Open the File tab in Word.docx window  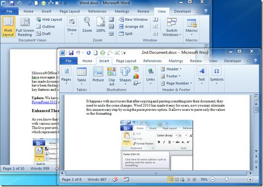coord(9,11)
